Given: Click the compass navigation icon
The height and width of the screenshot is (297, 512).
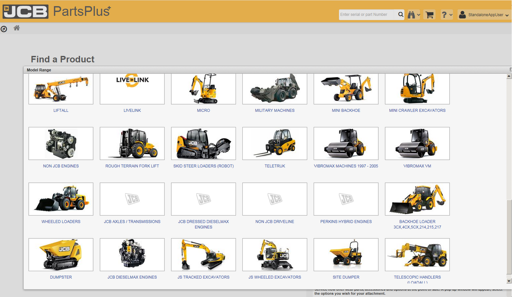Looking at the screenshot, I should click(x=4, y=29).
